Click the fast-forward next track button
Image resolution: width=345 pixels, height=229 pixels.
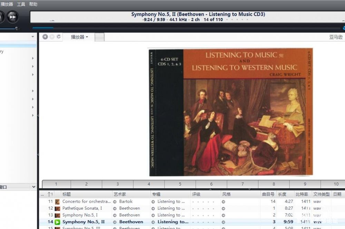pos(12,17)
